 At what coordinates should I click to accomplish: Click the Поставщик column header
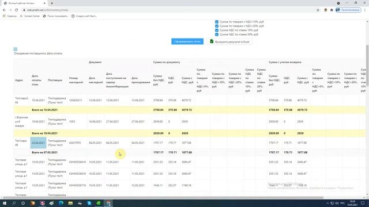55,80
